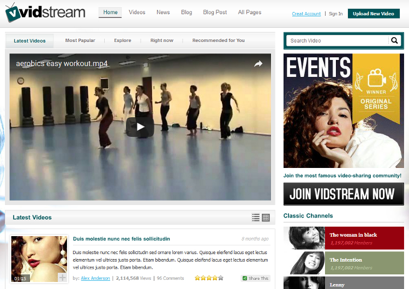Click the Creat Account link
Image resolution: width=409 pixels, height=289 pixels.
[x=306, y=14]
